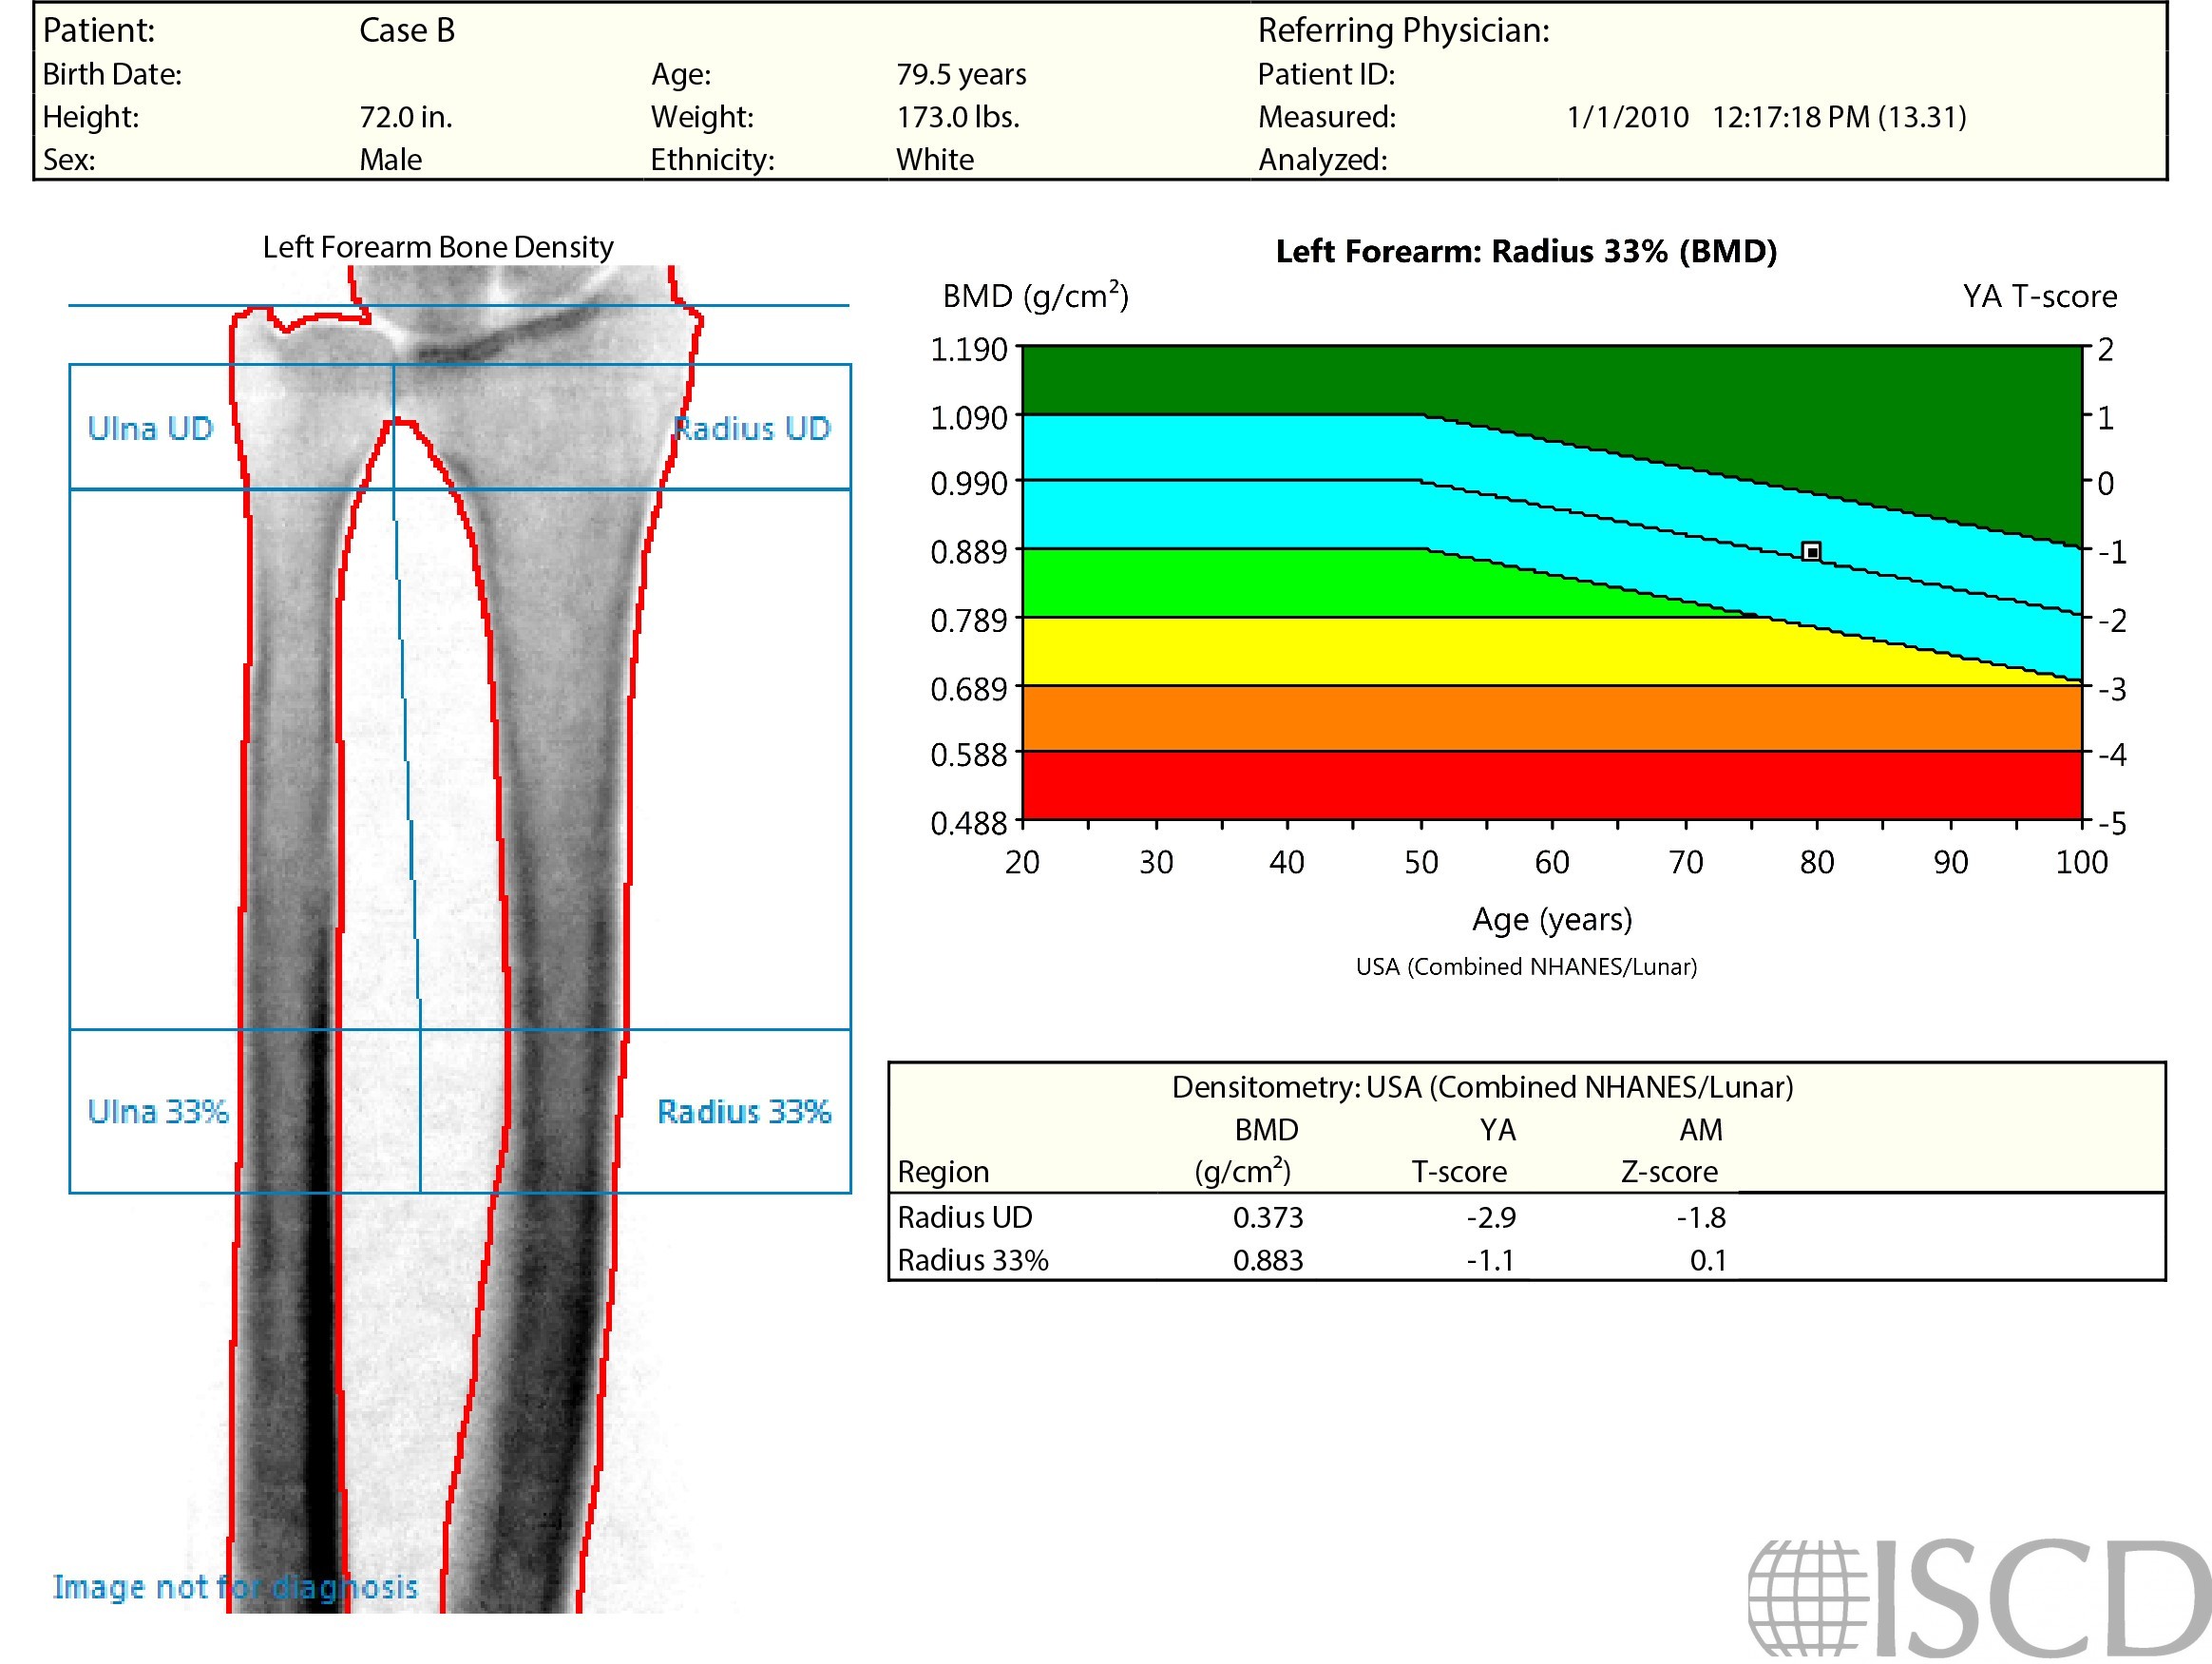The width and height of the screenshot is (2212, 1664).
Task: Click the orange chart band
Action: point(1550,719)
